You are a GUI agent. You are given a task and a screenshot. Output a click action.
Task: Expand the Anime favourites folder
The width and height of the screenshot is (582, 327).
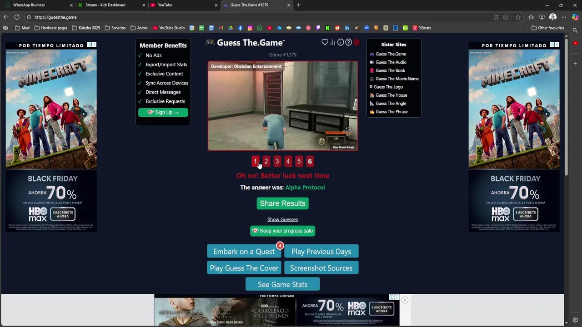point(139,28)
